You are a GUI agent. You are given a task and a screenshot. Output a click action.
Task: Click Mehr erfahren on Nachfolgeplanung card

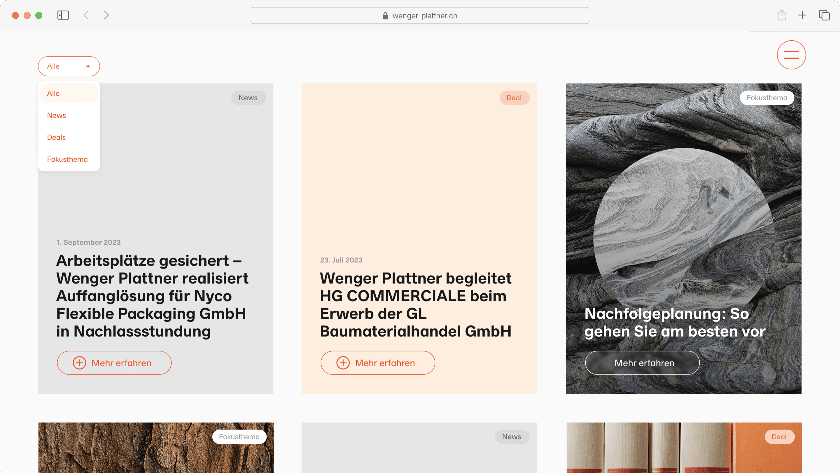642,363
